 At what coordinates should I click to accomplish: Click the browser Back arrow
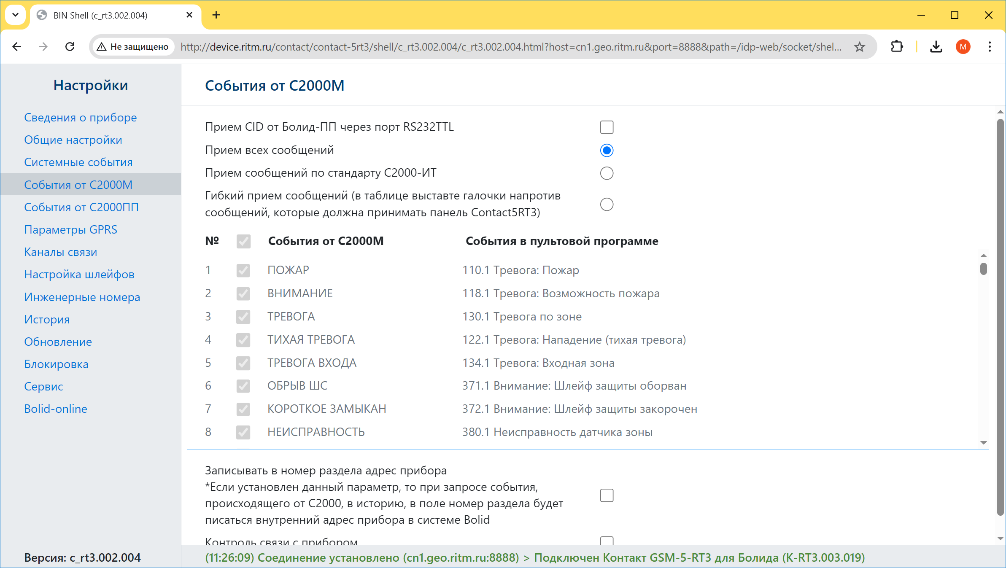click(x=17, y=47)
